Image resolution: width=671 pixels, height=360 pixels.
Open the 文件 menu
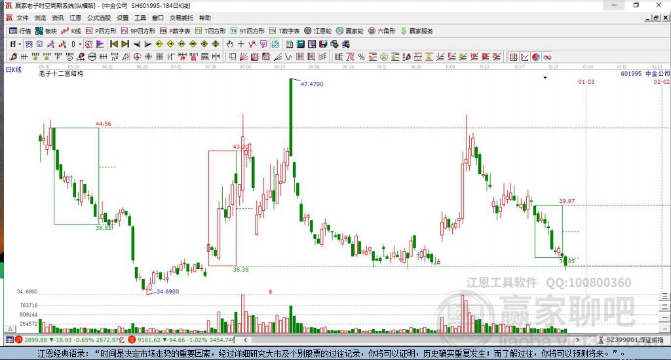(22, 18)
